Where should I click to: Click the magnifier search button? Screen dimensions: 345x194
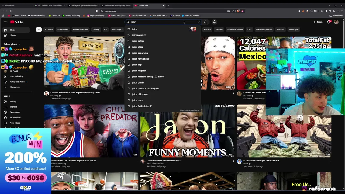click(205, 22)
